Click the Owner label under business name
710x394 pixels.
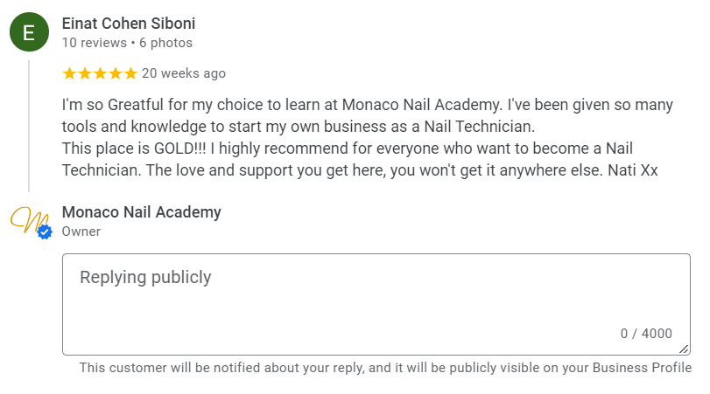click(81, 232)
